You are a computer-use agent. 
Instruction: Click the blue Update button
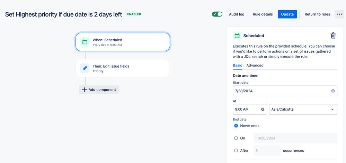287,14
